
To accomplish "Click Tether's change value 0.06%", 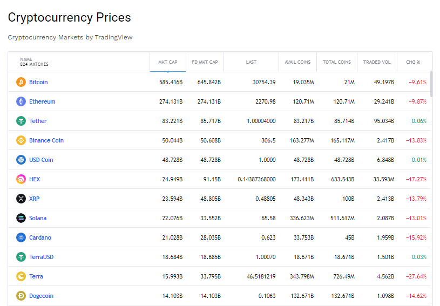I will click(x=419, y=121).
